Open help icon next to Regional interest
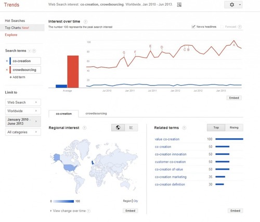 point(84,128)
